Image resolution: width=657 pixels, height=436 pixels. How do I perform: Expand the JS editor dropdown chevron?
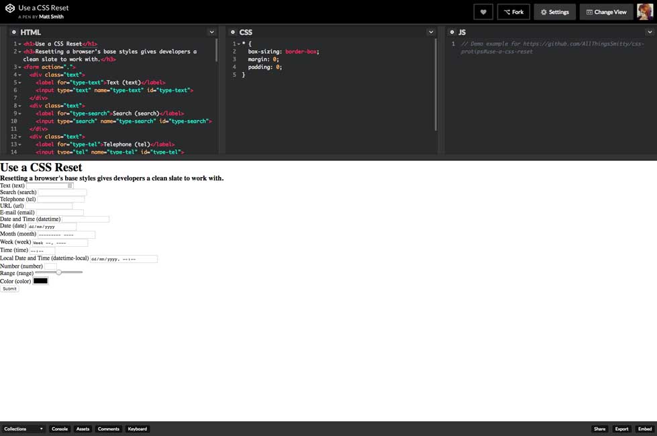pos(649,32)
